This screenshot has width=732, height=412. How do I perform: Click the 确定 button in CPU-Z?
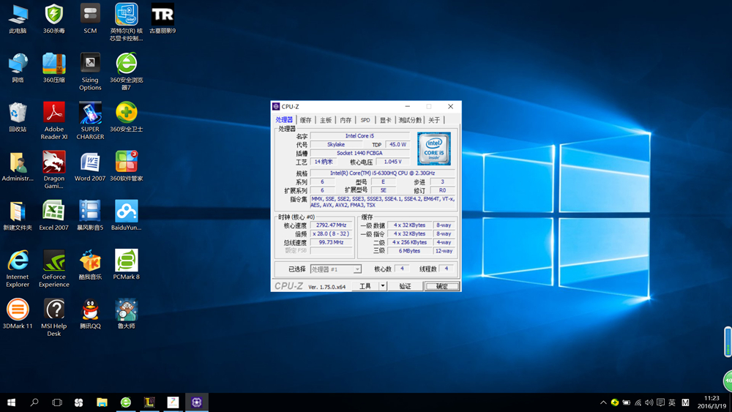tap(442, 286)
